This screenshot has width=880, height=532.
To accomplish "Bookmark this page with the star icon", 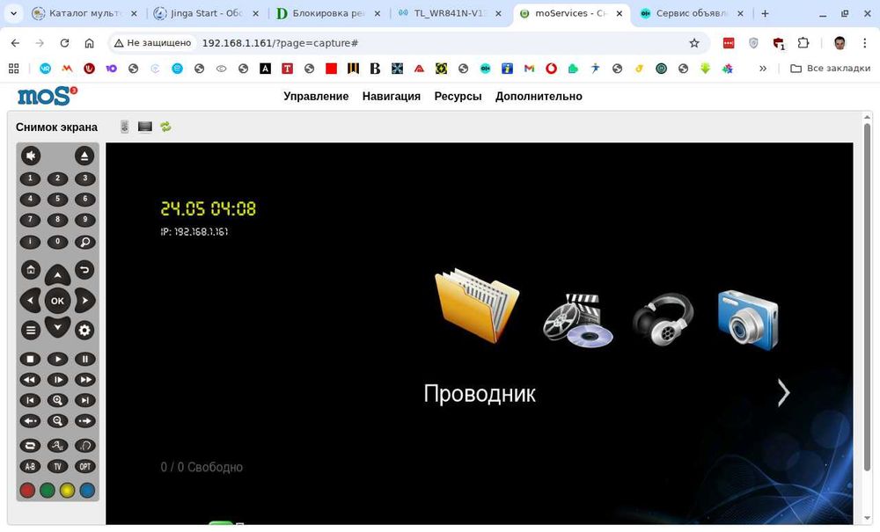I will point(694,43).
